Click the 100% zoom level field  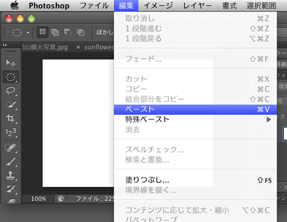[38, 199]
